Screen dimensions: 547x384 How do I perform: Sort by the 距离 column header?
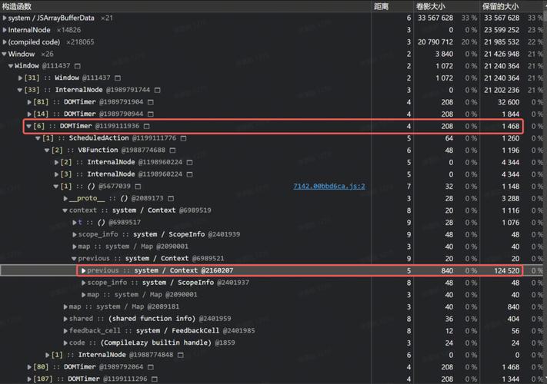[381, 5]
